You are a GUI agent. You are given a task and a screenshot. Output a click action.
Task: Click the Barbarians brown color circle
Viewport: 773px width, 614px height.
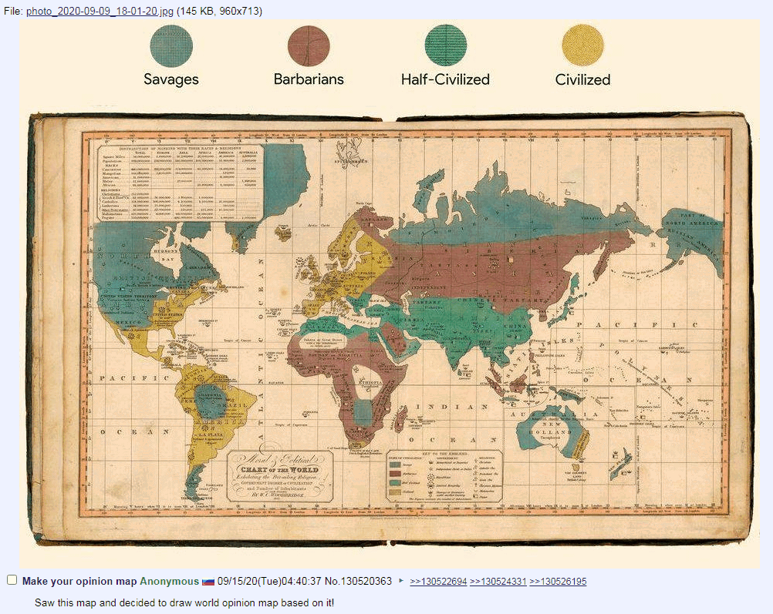309,45
